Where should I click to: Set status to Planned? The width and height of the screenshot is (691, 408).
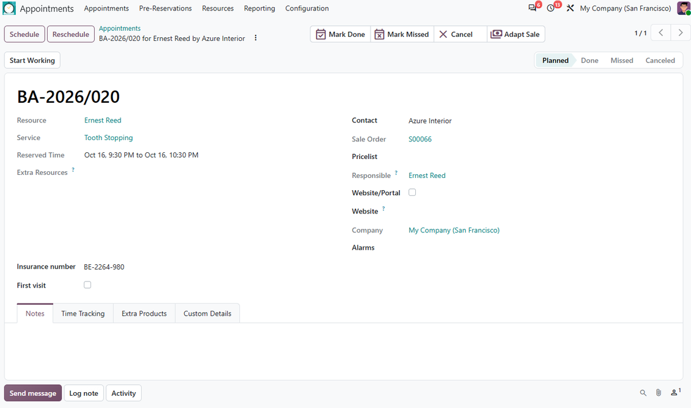555,61
